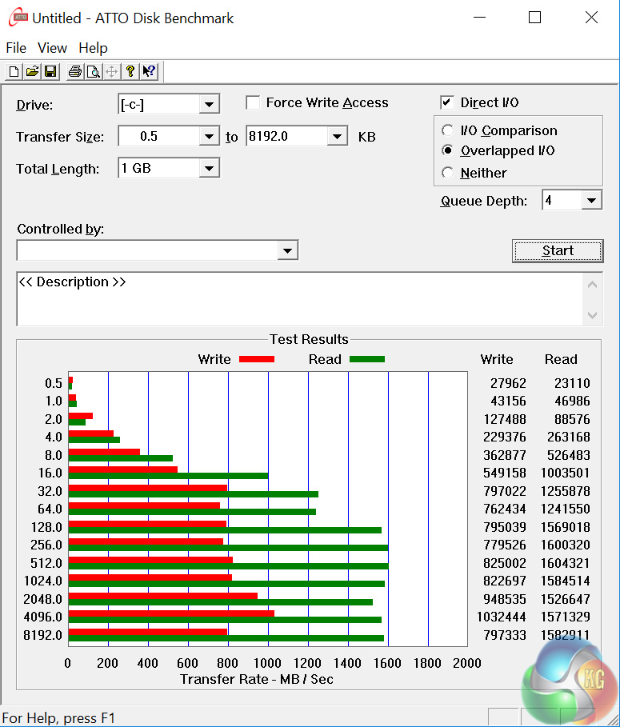Open the File menu
The width and height of the screenshot is (620, 727).
pyautogui.click(x=16, y=48)
